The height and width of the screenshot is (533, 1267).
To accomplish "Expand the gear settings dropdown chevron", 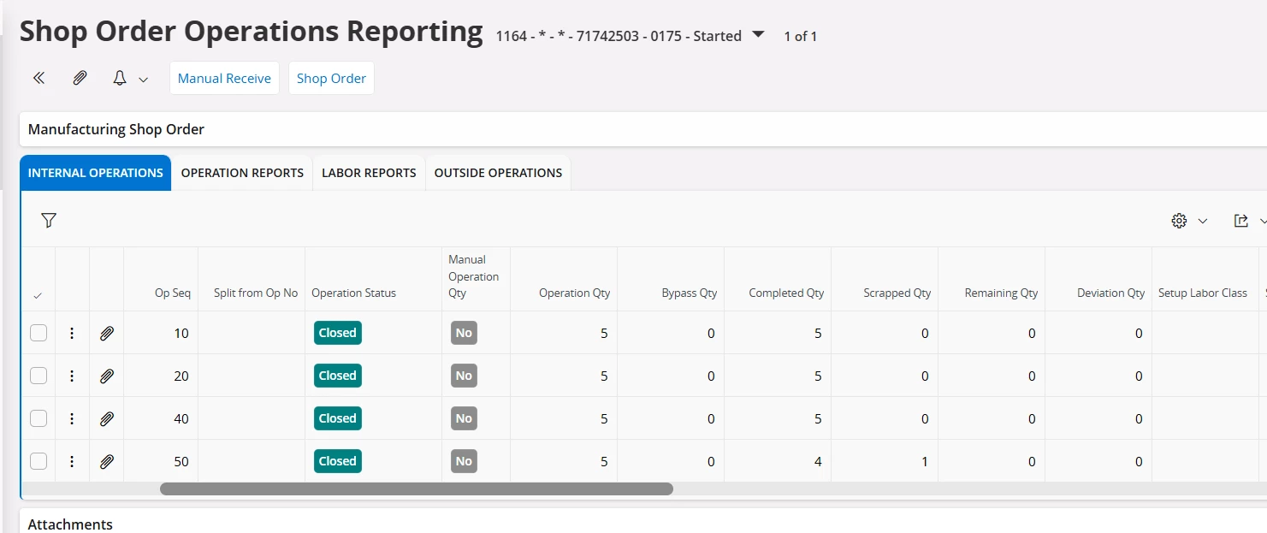I will coord(1203,221).
